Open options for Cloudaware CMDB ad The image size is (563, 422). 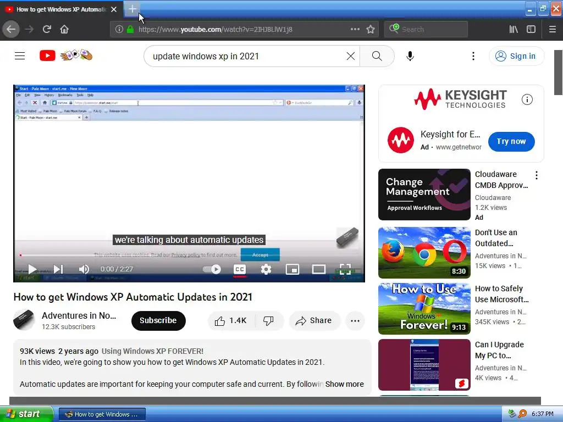point(537,175)
